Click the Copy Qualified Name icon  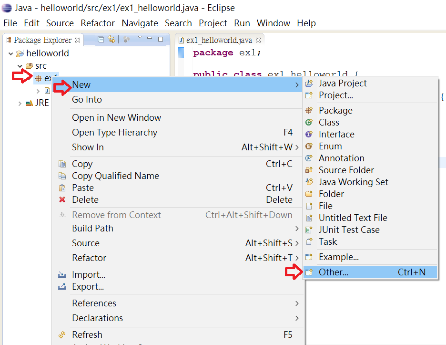click(62, 176)
